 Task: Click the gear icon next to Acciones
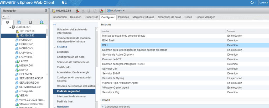coord(109,10)
